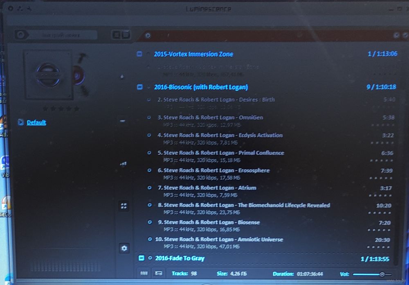409x285 pixels.
Task: Set rating dots for the 6:36 track
Action: tap(382, 161)
